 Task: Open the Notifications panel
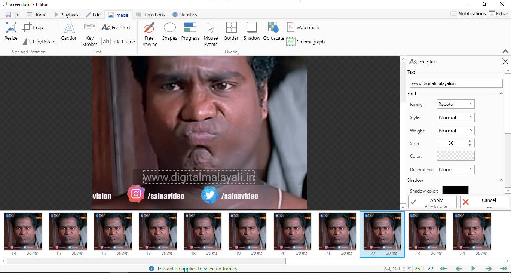[x=468, y=13]
